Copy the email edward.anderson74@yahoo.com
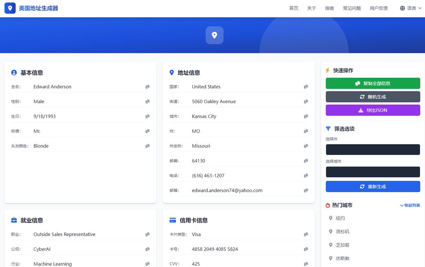 (x=306, y=190)
